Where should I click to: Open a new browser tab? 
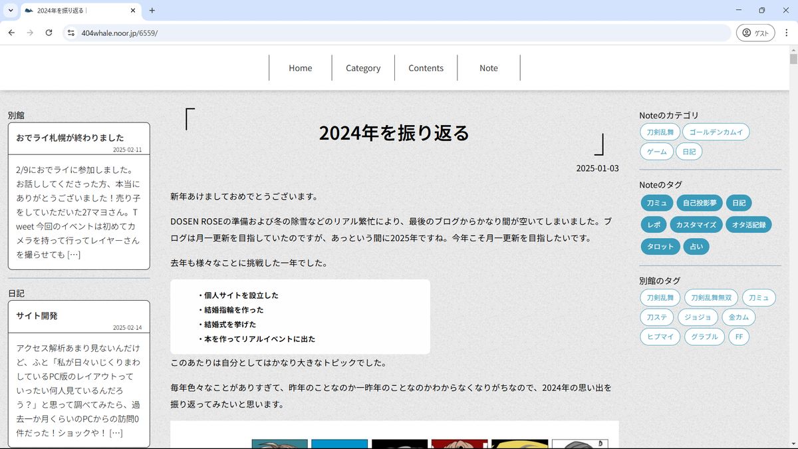(152, 11)
